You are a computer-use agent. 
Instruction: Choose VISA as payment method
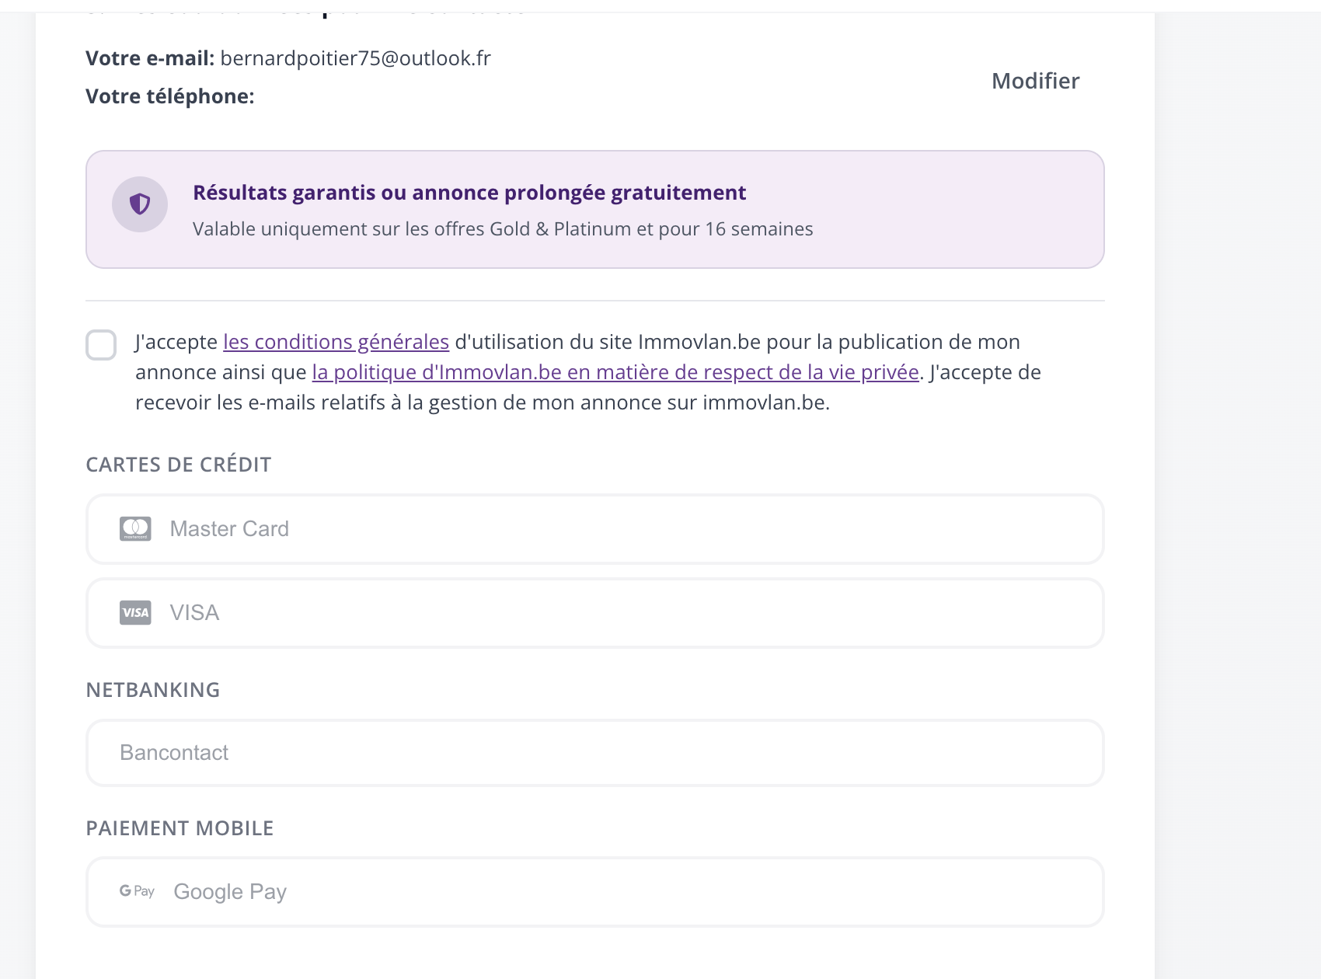594,613
